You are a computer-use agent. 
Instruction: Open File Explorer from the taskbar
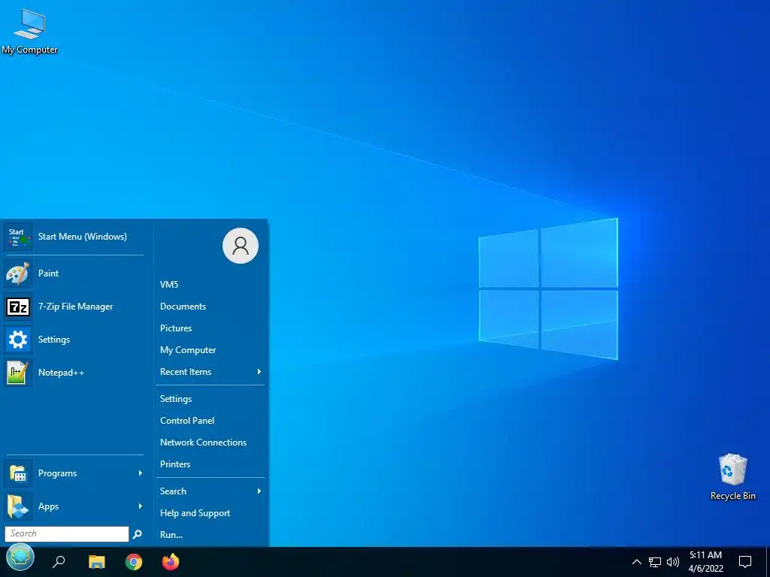click(x=97, y=561)
